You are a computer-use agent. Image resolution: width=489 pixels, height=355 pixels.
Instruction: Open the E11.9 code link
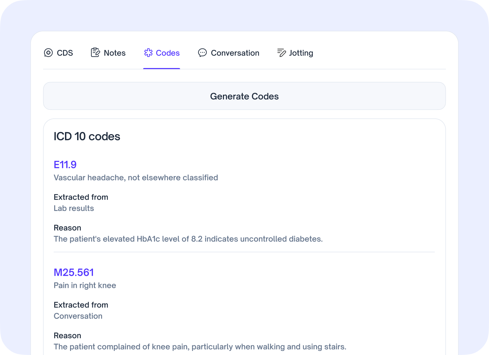[x=65, y=165]
